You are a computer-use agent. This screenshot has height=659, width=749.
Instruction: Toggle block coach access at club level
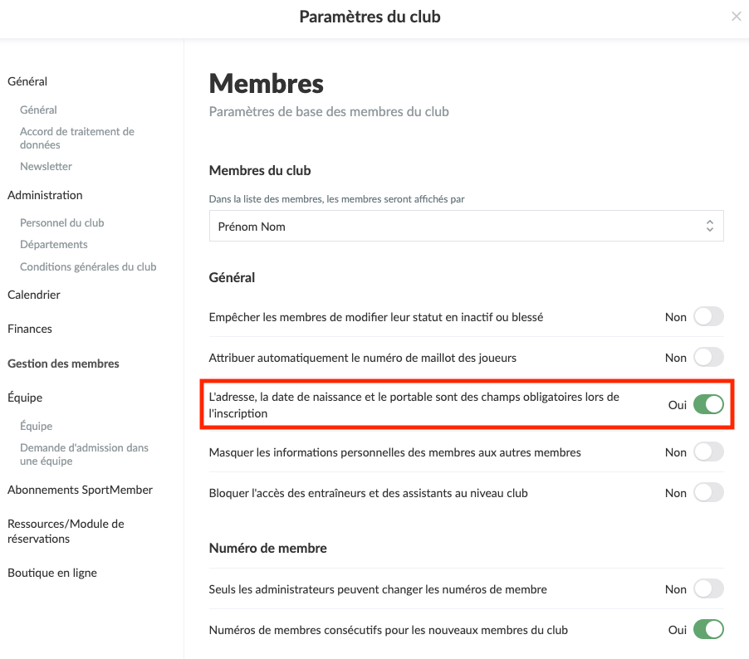(x=708, y=493)
